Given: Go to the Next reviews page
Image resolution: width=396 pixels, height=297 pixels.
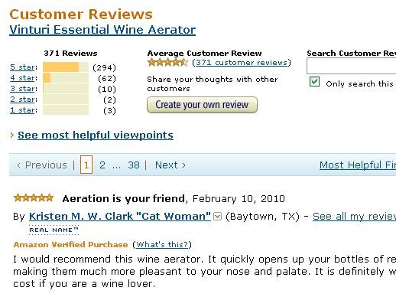Looking at the screenshot, I should click(170, 165).
